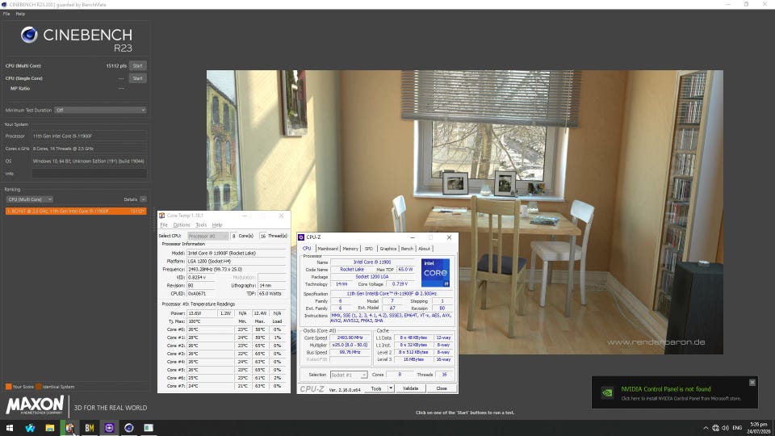Click CPU-Z Specification field text

click(392, 294)
